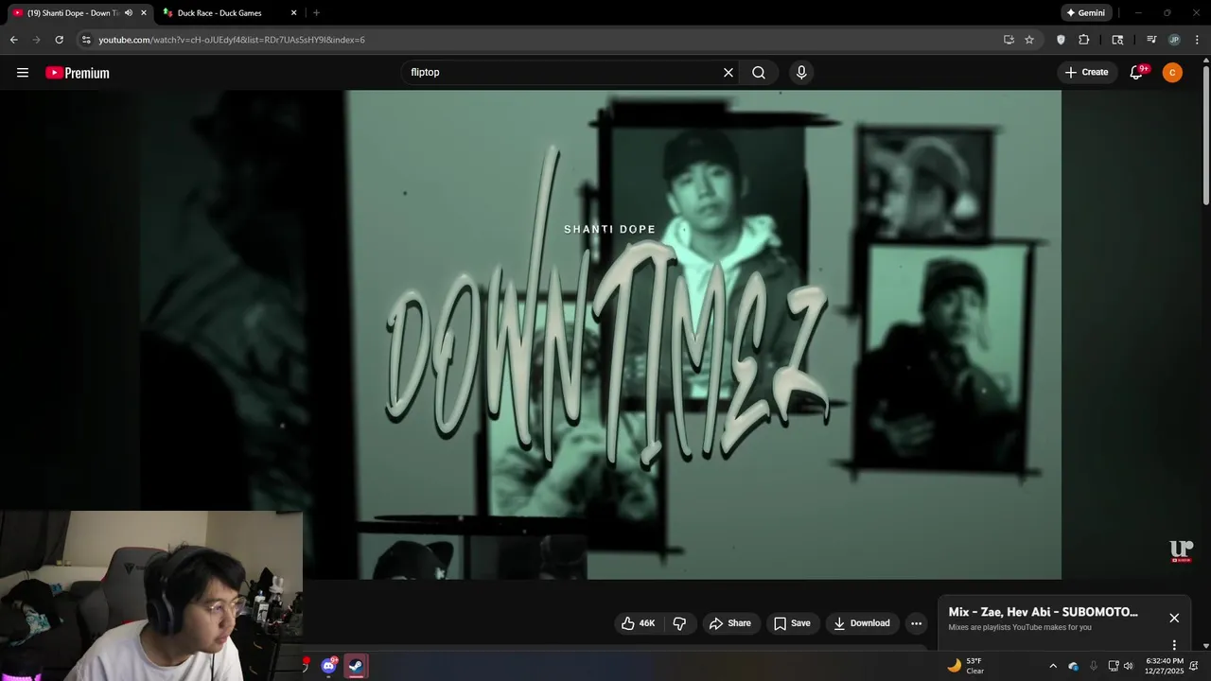Viewport: 1211px width, 681px height.
Task: Share the video
Action: (729, 623)
